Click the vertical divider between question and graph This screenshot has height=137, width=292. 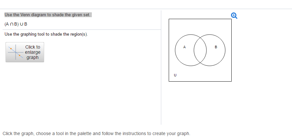click(161, 81)
